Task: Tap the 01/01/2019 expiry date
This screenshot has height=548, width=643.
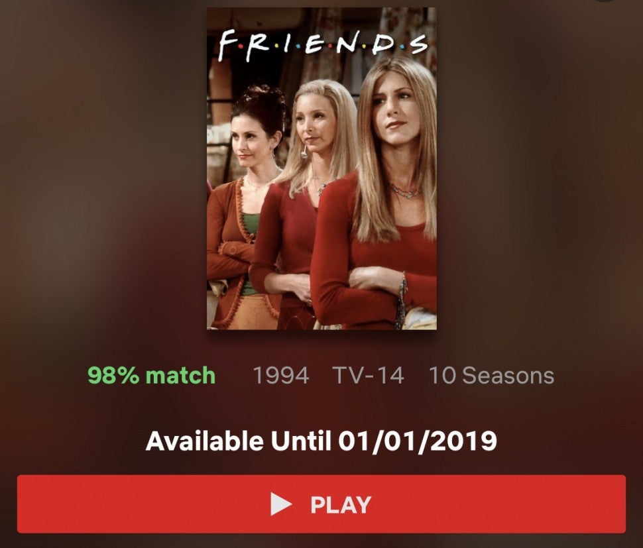Action: coord(418,441)
